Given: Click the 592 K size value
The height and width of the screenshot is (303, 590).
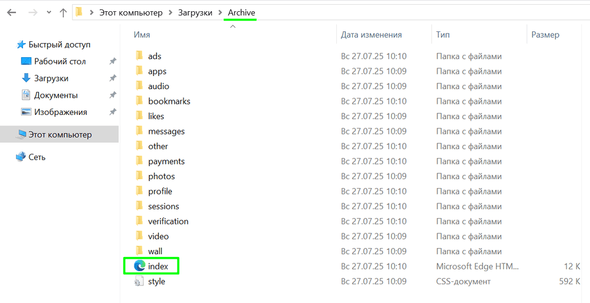Looking at the screenshot, I should coord(569,281).
